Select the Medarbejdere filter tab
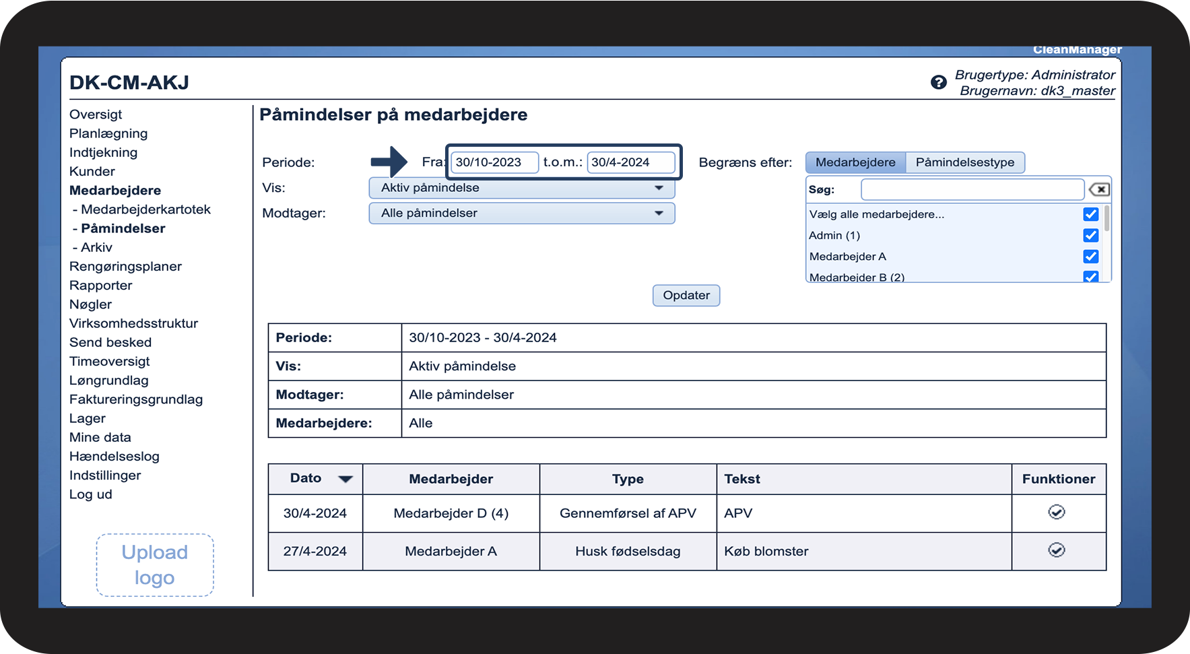 [855, 162]
